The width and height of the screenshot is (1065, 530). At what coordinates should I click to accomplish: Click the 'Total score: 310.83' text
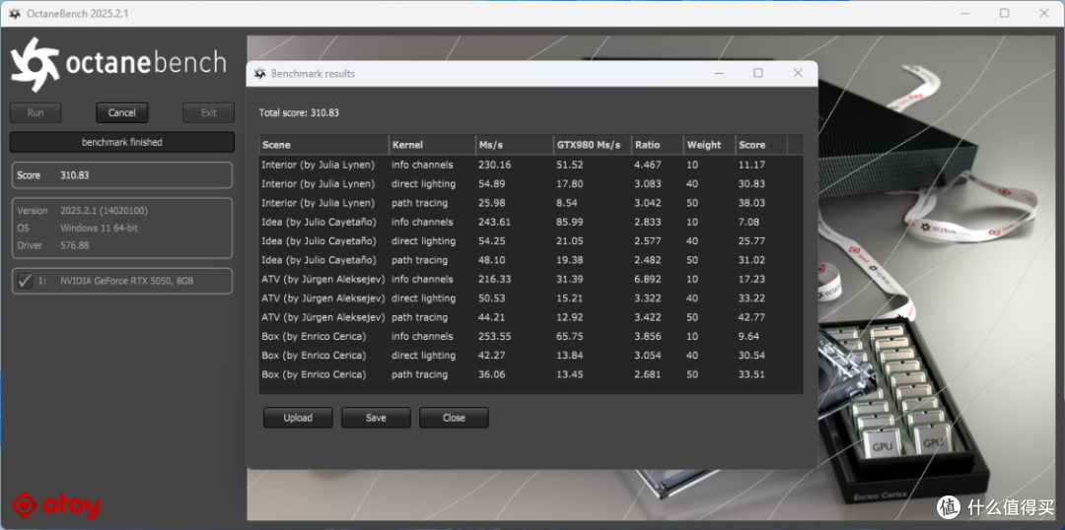(x=299, y=112)
